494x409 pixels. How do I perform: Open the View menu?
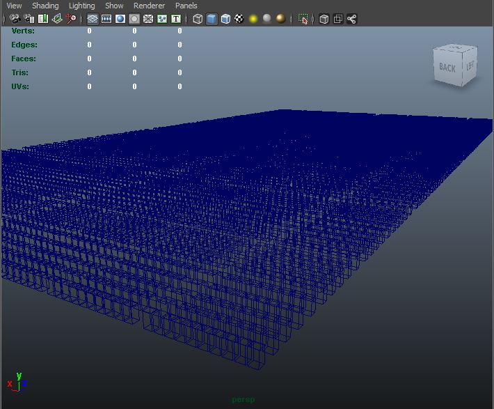(14, 6)
